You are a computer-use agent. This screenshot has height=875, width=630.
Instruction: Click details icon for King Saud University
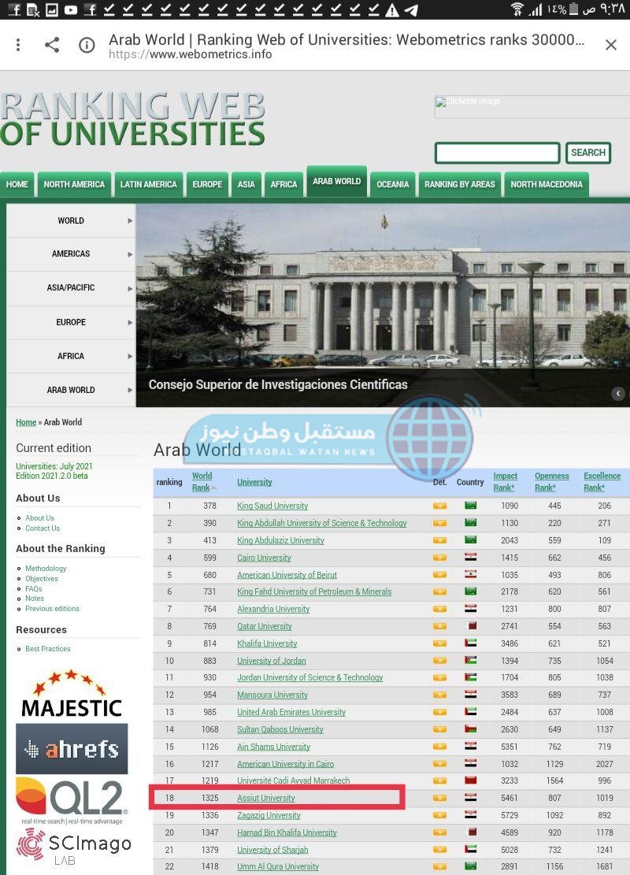click(x=439, y=506)
